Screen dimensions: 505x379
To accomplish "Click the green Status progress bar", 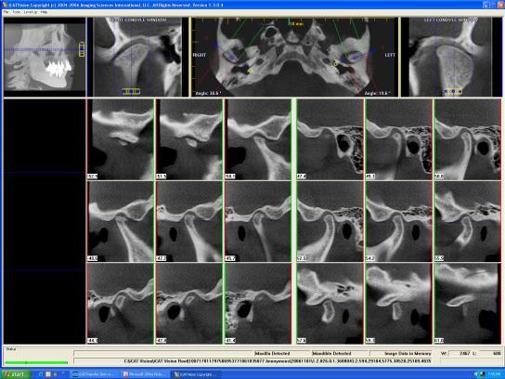I will pyautogui.click(x=36, y=362).
